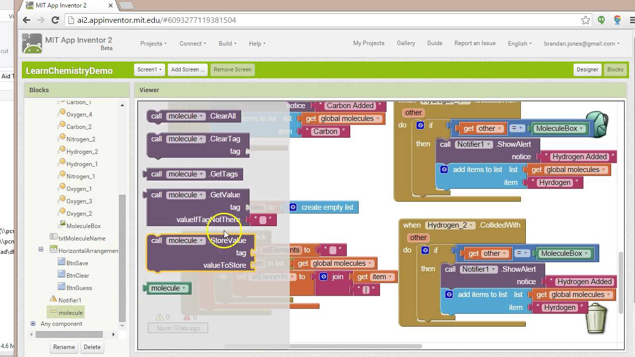Click the new browser tab button
Screen dimensions: 635x357
point(127,5)
